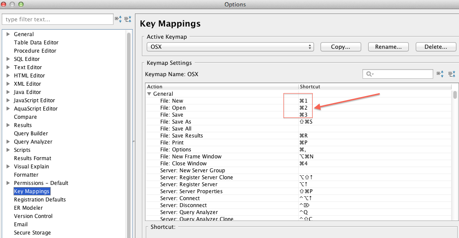Click the Rename... button
Viewport: 459px width, 238px height.
pyautogui.click(x=388, y=47)
